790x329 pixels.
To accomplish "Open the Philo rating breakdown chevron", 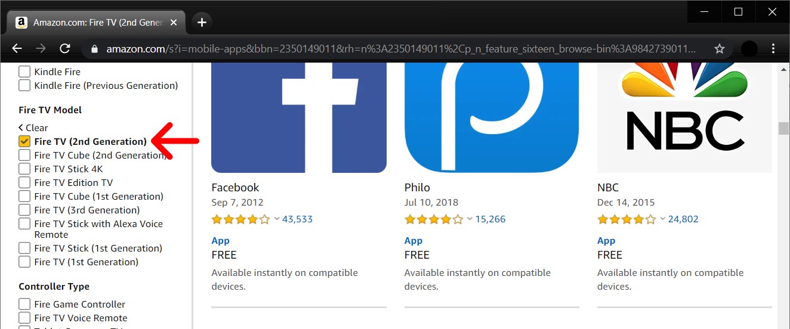I will 470,219.
